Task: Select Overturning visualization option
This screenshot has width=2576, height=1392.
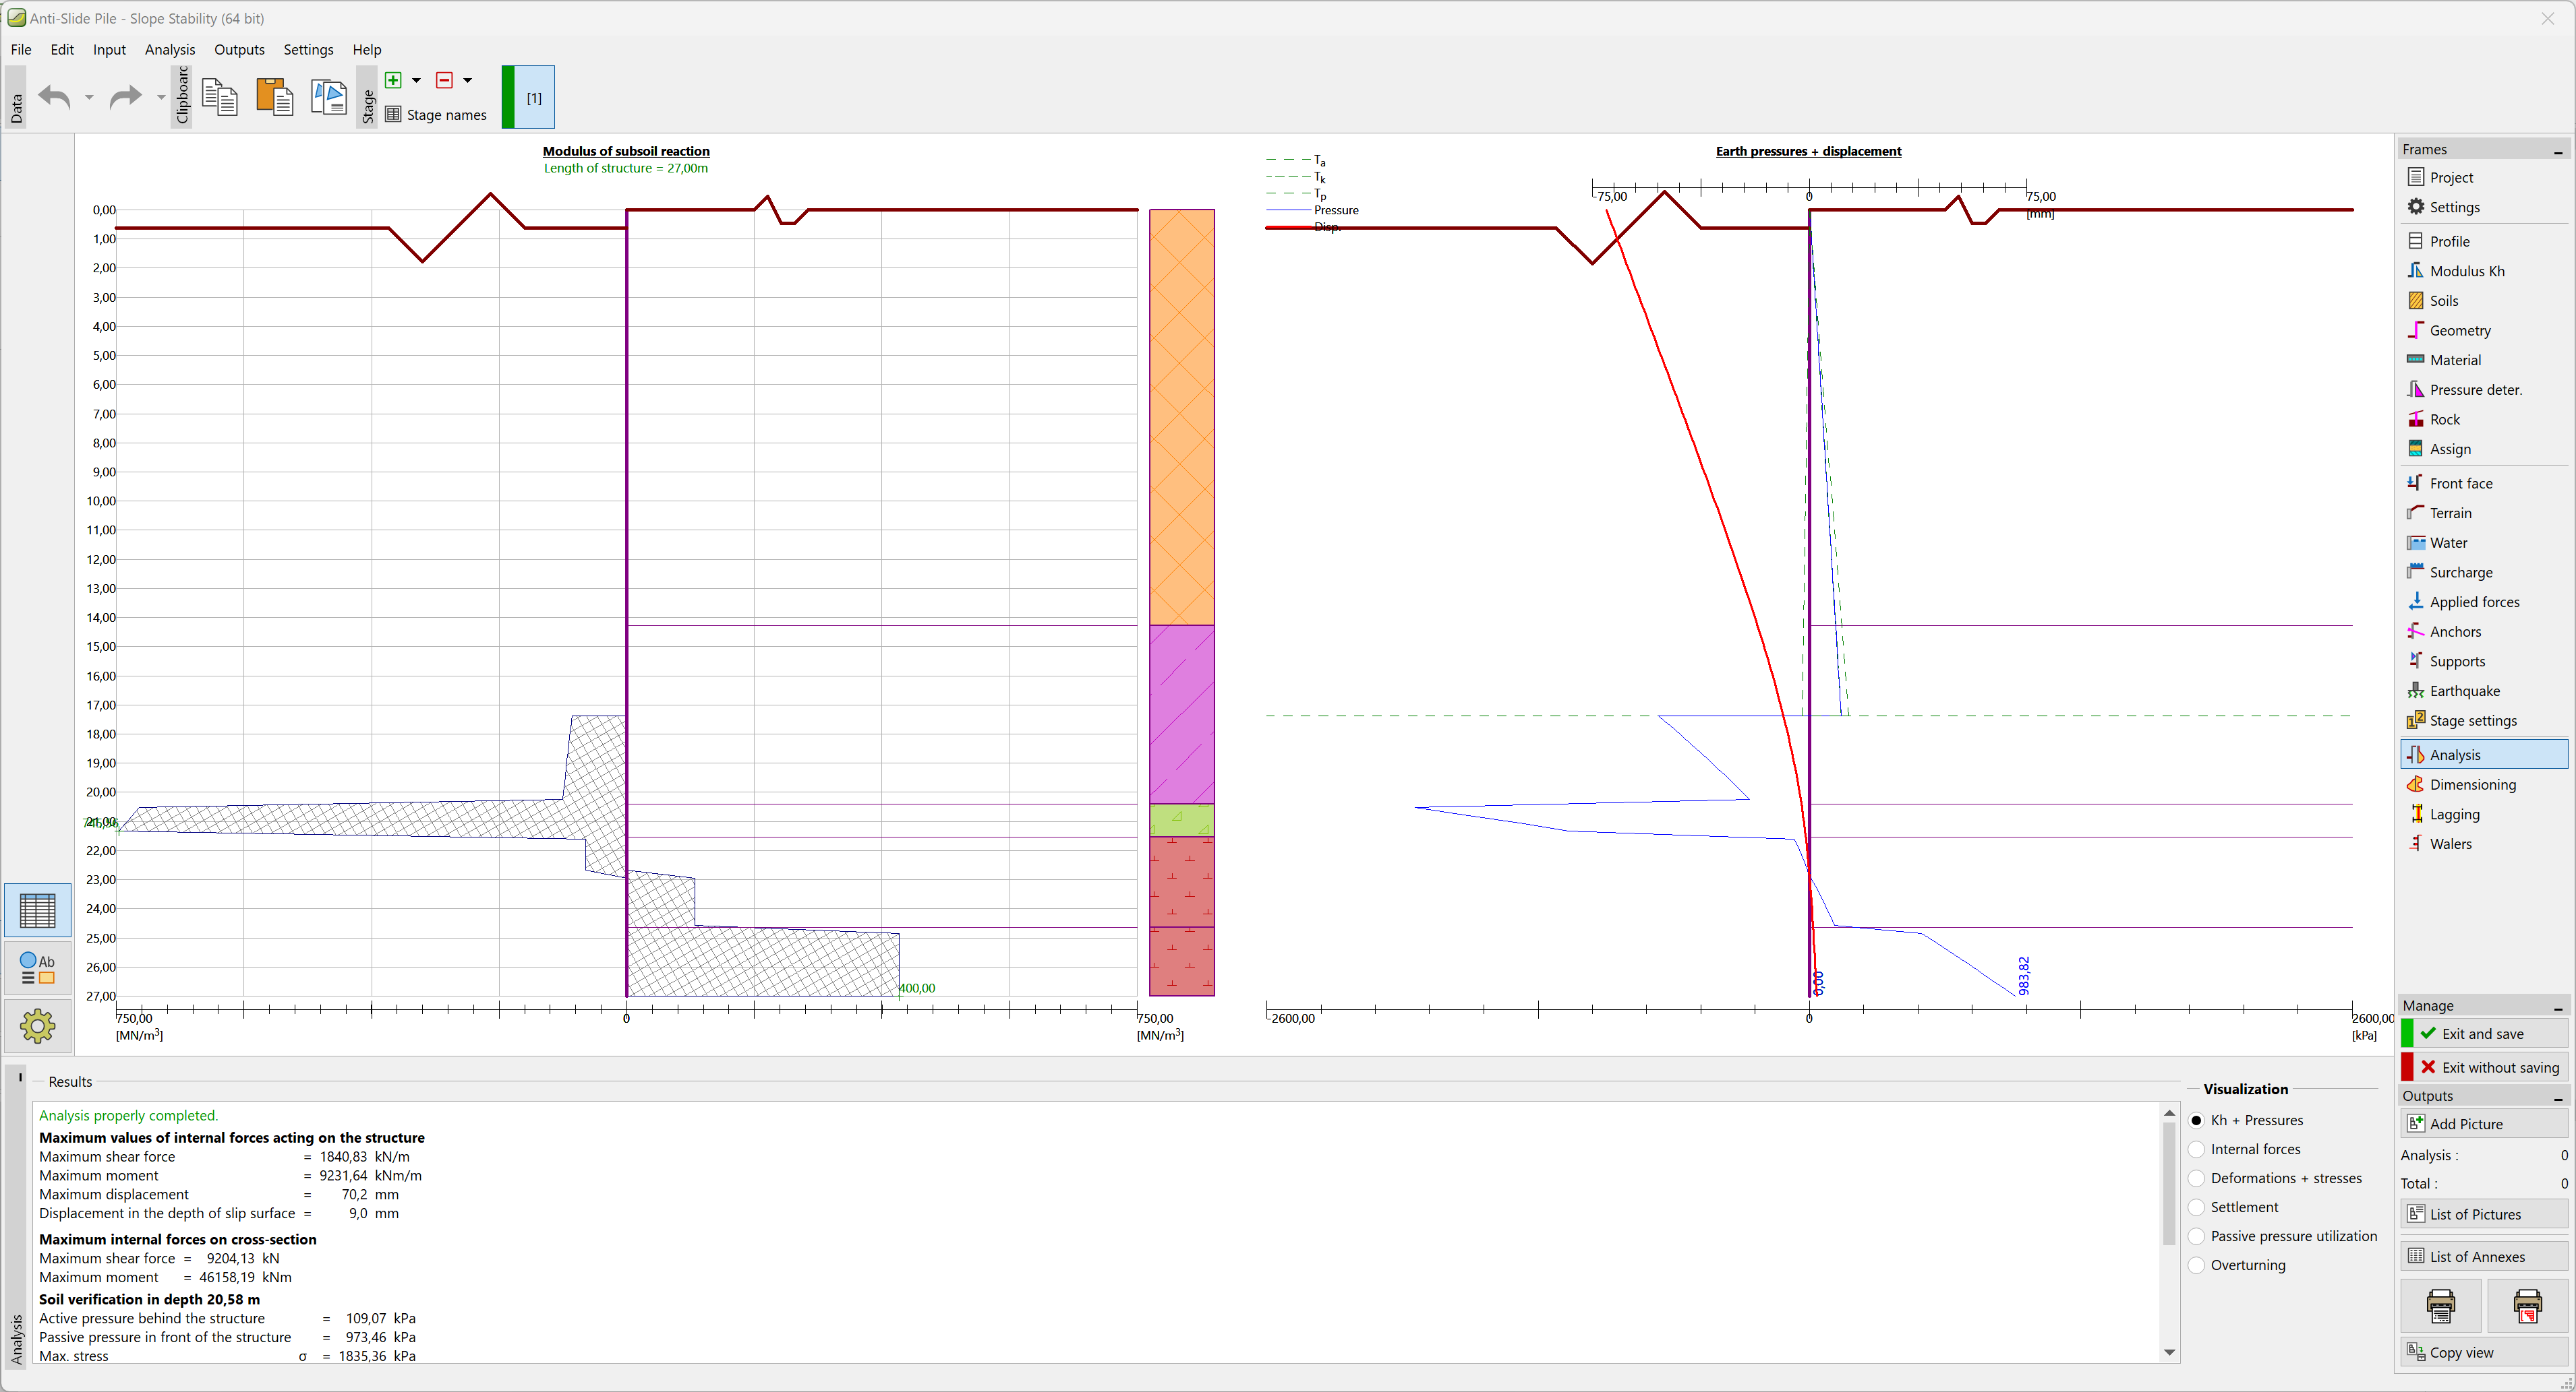Action: (x=2197, y=1265)
